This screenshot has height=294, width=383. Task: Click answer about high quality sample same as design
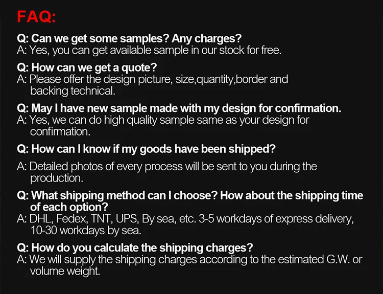163,120
